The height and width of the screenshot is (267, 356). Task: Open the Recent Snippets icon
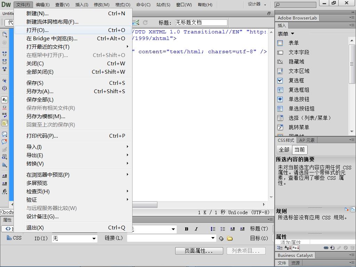(x=5, y=157)
